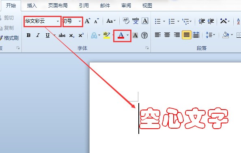Open the bullet list dropdown arrow
Viewport: 241px width, 153px height.
164,21
